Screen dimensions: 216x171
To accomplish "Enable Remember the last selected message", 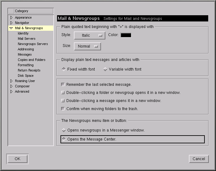I will click(63, 85).
